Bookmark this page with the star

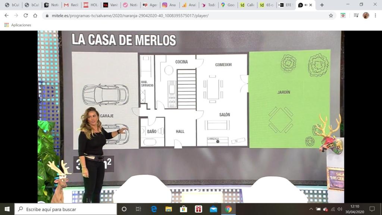point(331,16)
